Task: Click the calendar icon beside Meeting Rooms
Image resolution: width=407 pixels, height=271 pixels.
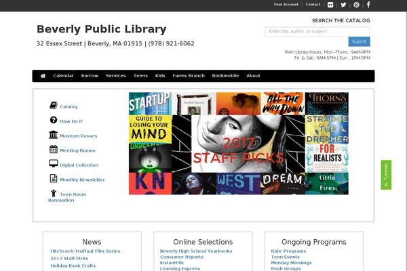Action: 54,149
